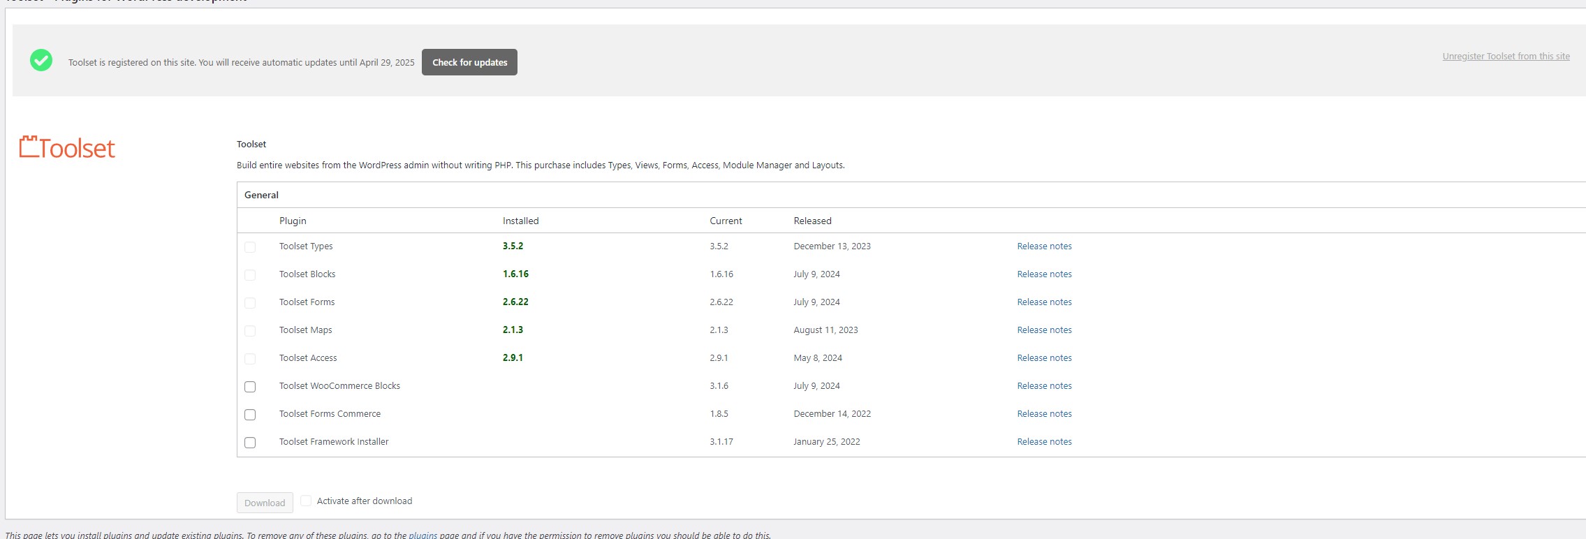Select the Toolset WooCommerce Blocks checkbox
This screenshot has height=539, width=1586.
pyautogui.click(x=250, y=387)
